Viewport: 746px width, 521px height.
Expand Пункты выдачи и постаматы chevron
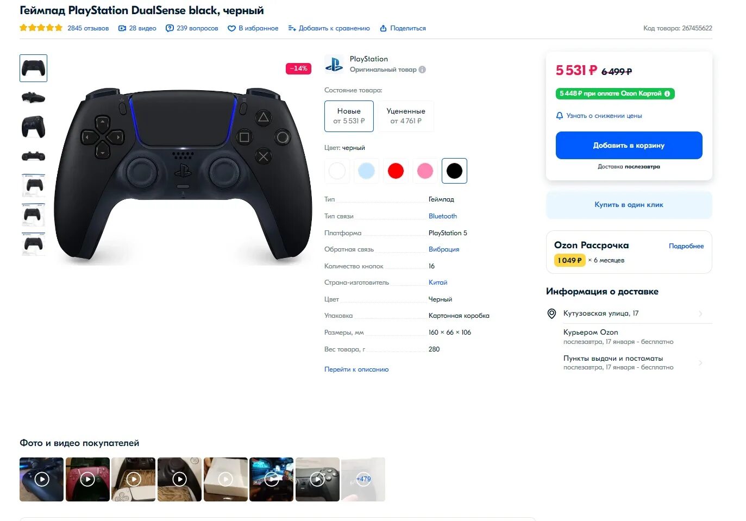tap(700, 362)
